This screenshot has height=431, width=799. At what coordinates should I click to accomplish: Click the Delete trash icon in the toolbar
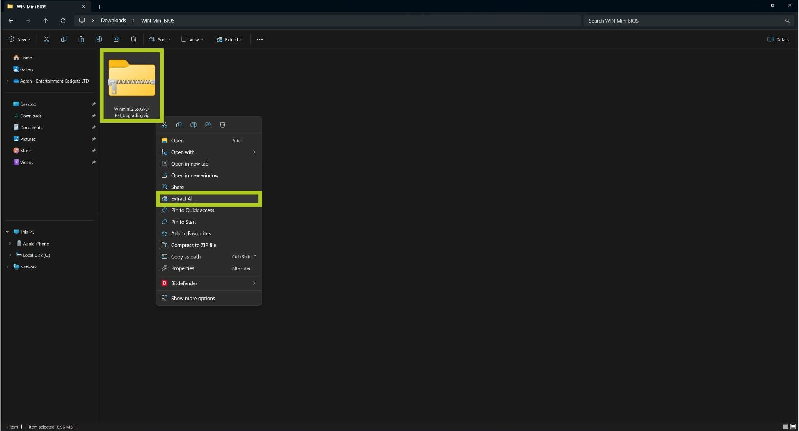point(133,39)
